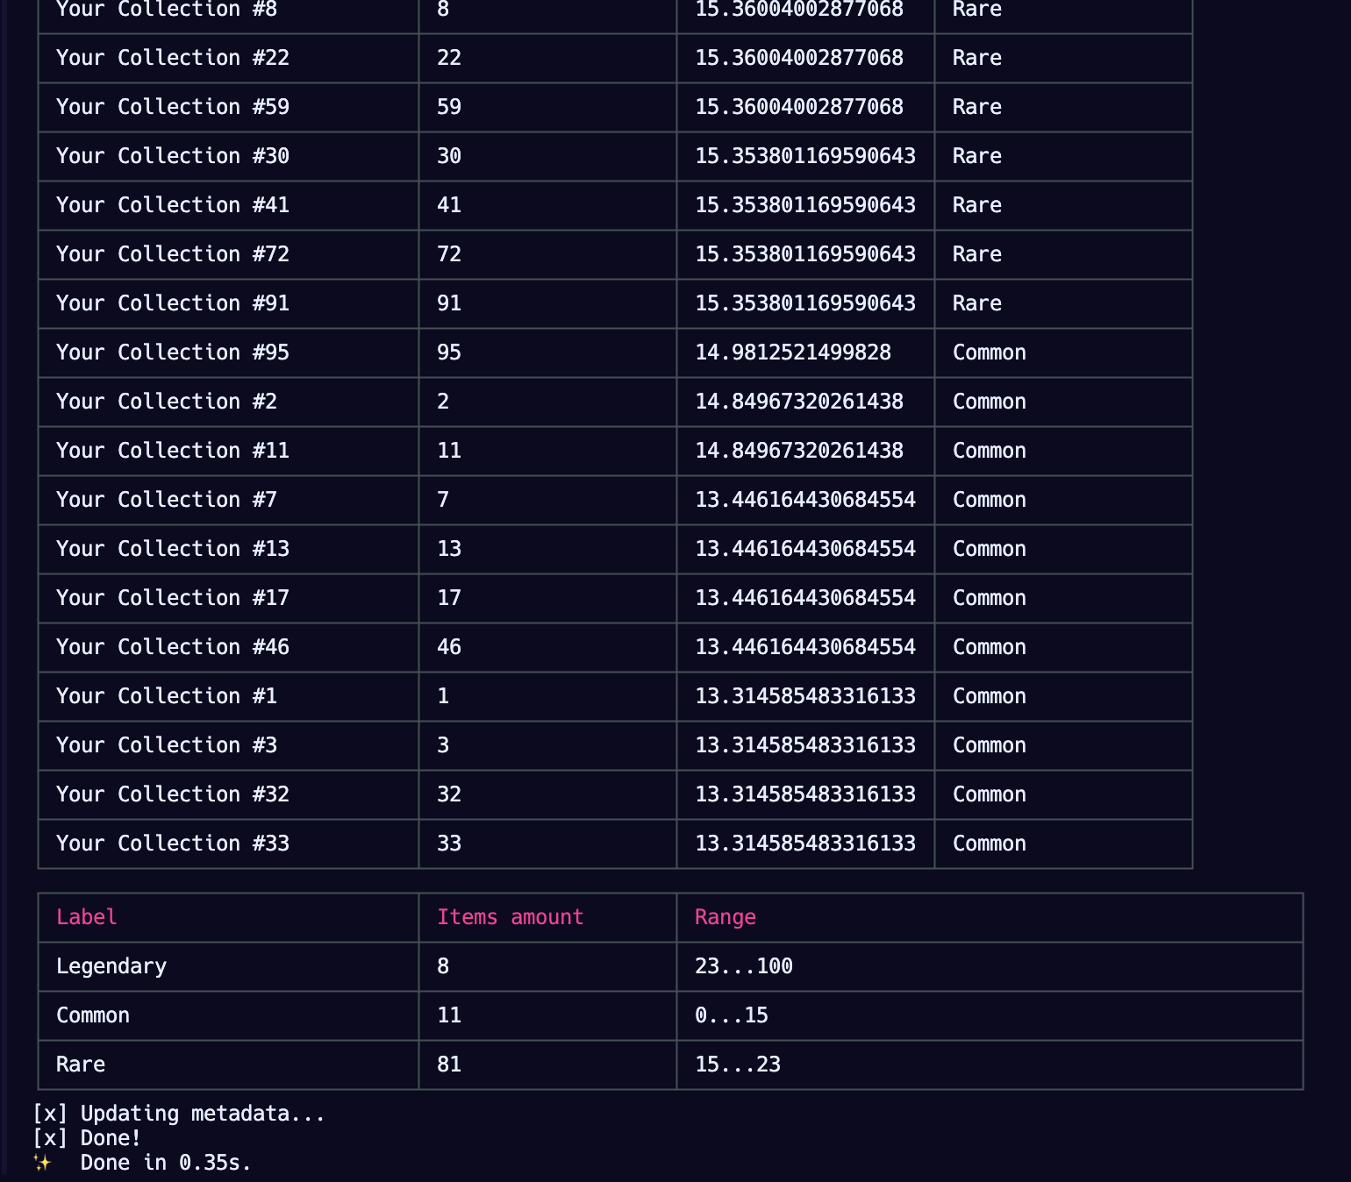Click the Rare items amount 81

[x=449, y=1065]
